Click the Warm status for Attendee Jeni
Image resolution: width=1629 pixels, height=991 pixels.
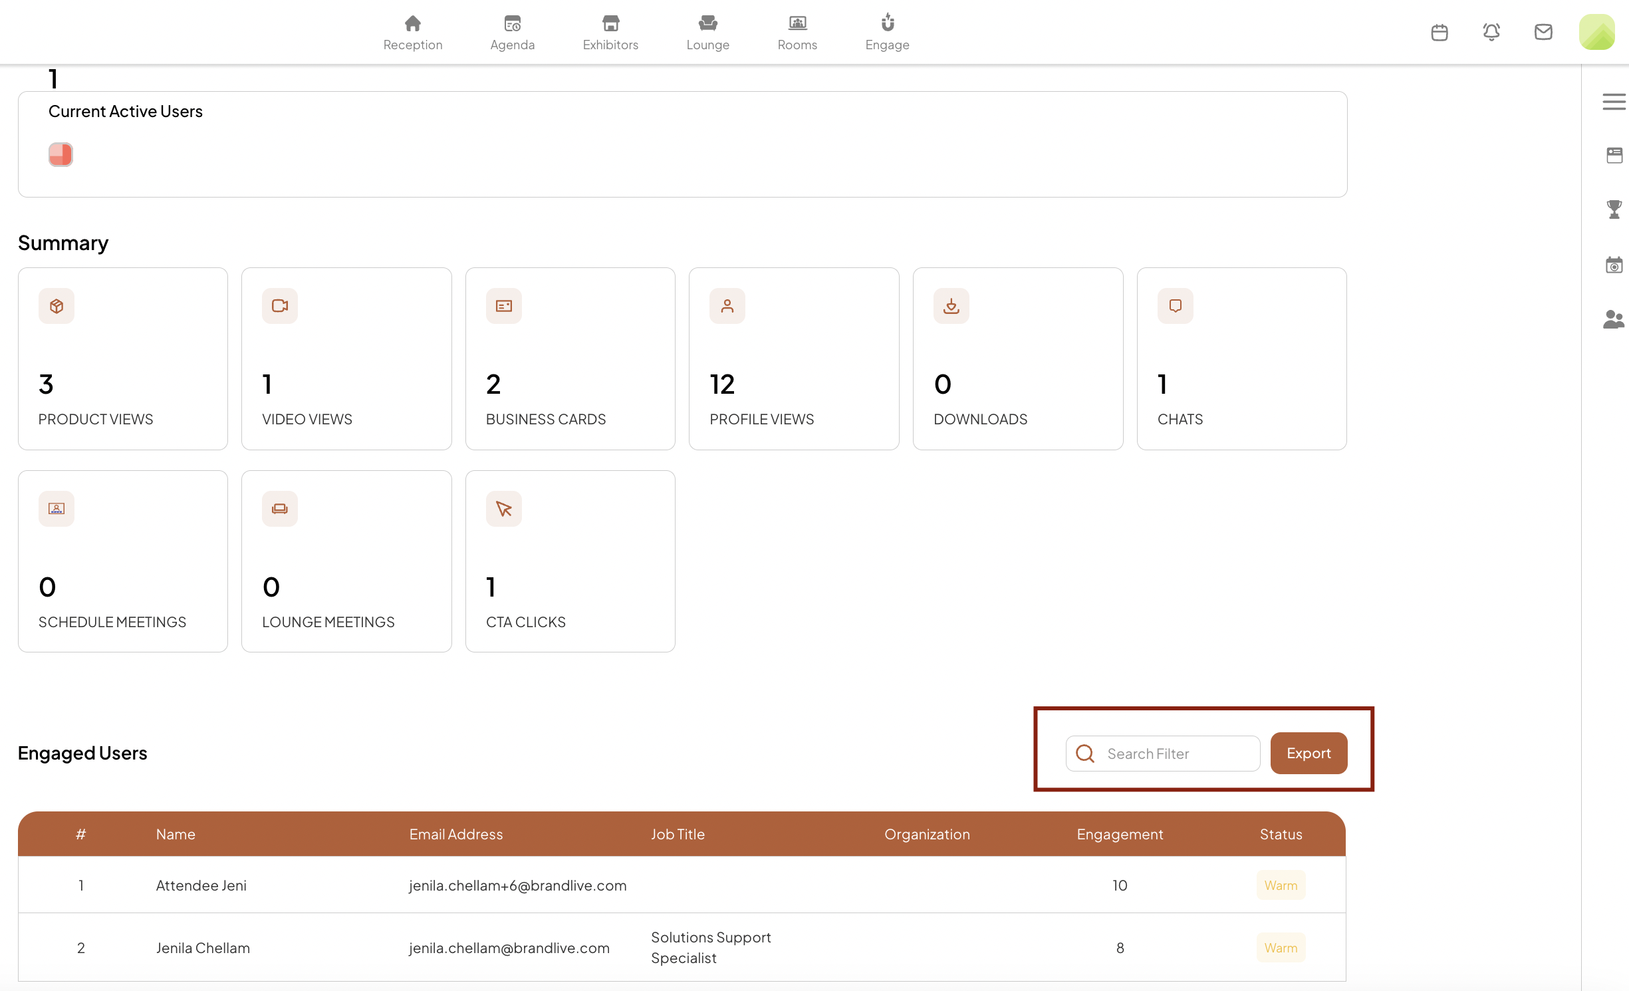coord(1281,885)
